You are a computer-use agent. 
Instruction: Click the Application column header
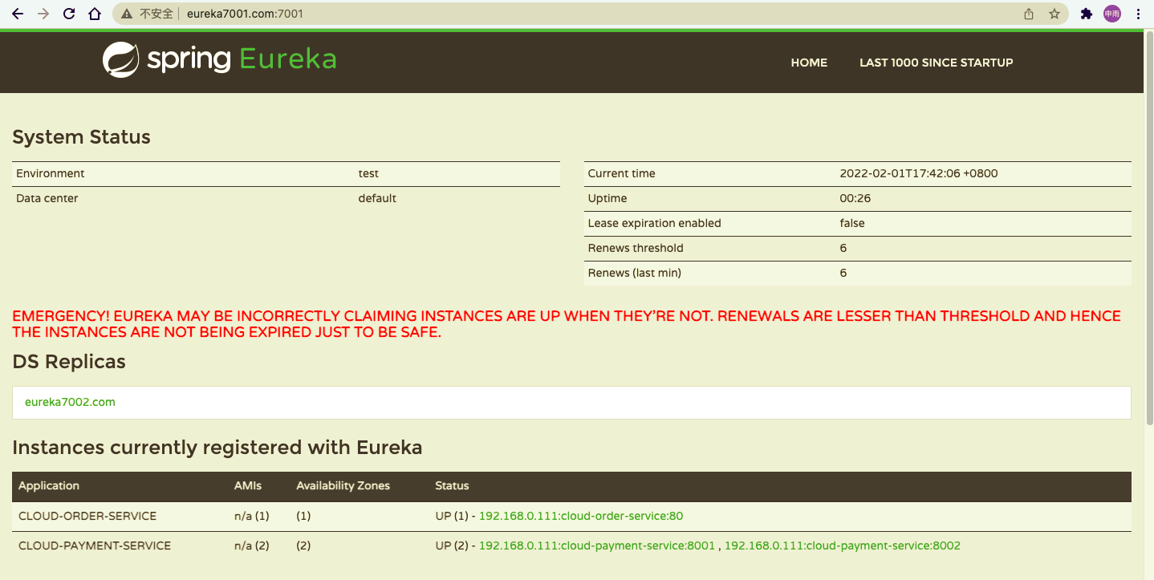tap(49, 485)
